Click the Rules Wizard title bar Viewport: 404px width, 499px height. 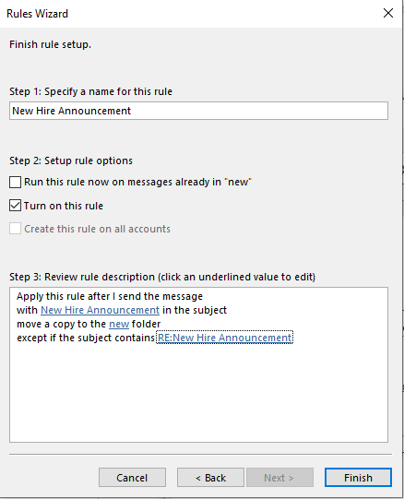pos(191,14)
